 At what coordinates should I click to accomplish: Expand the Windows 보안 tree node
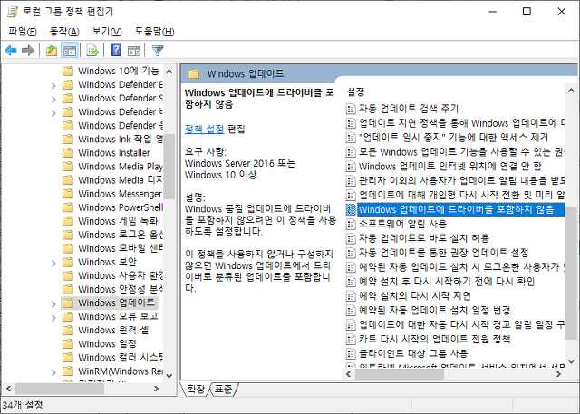(x=53, y=264)
